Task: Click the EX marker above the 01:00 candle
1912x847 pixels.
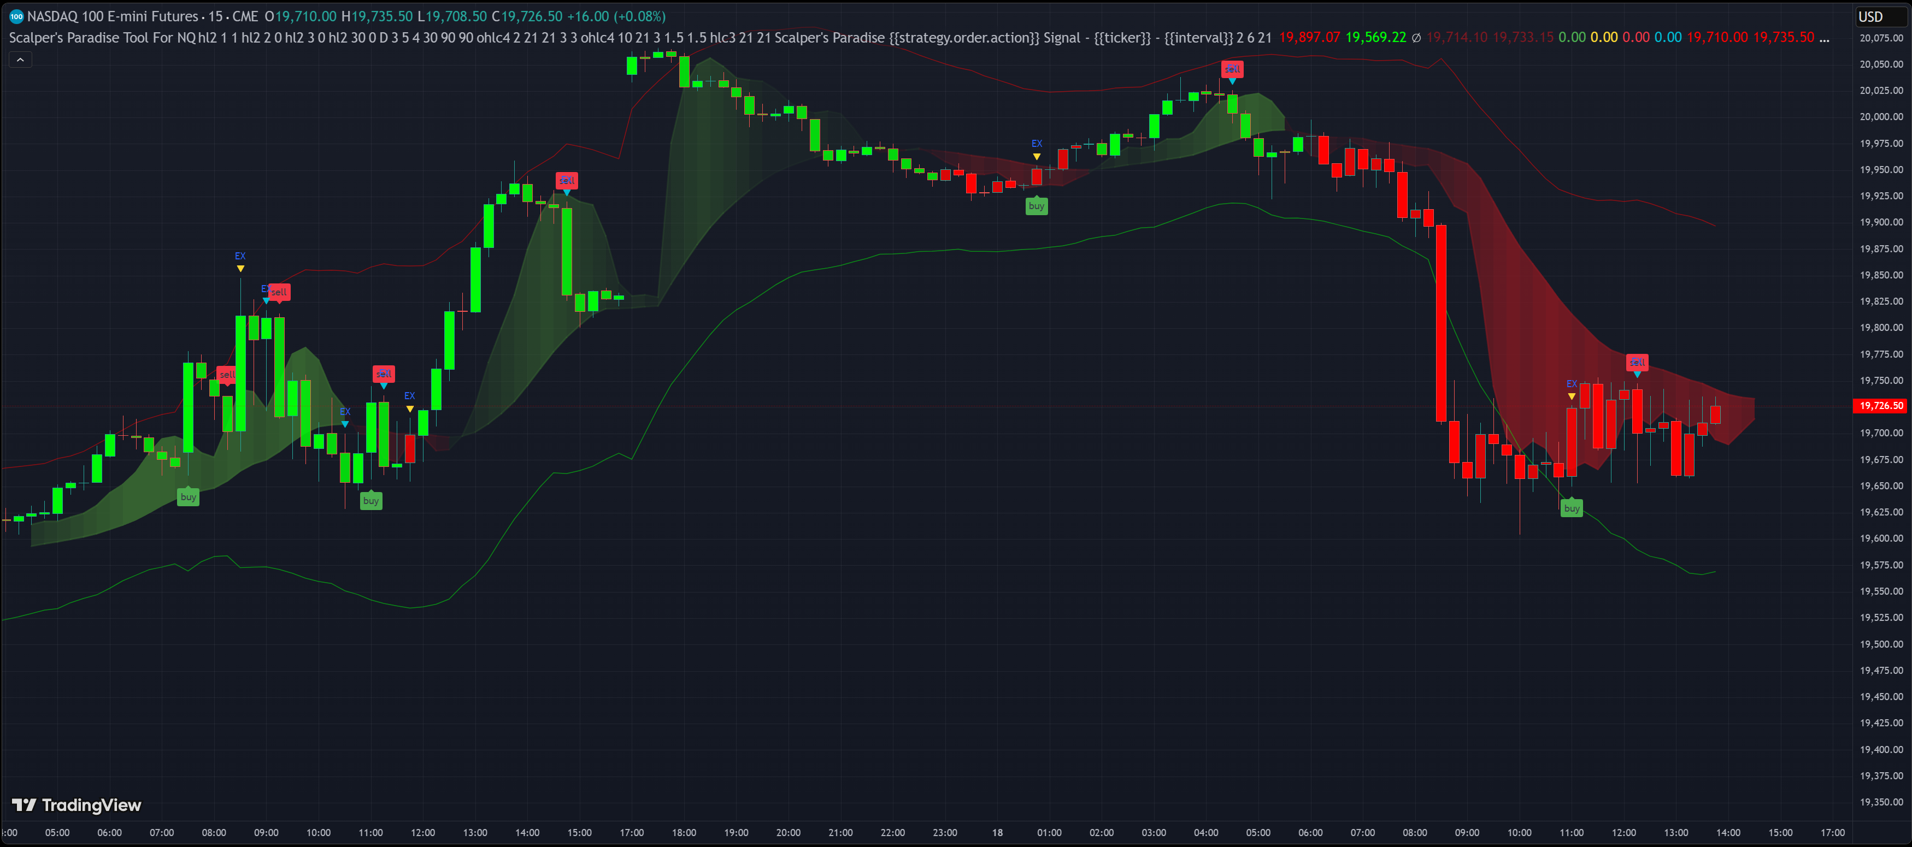Action: click(x=1037, y=143)
